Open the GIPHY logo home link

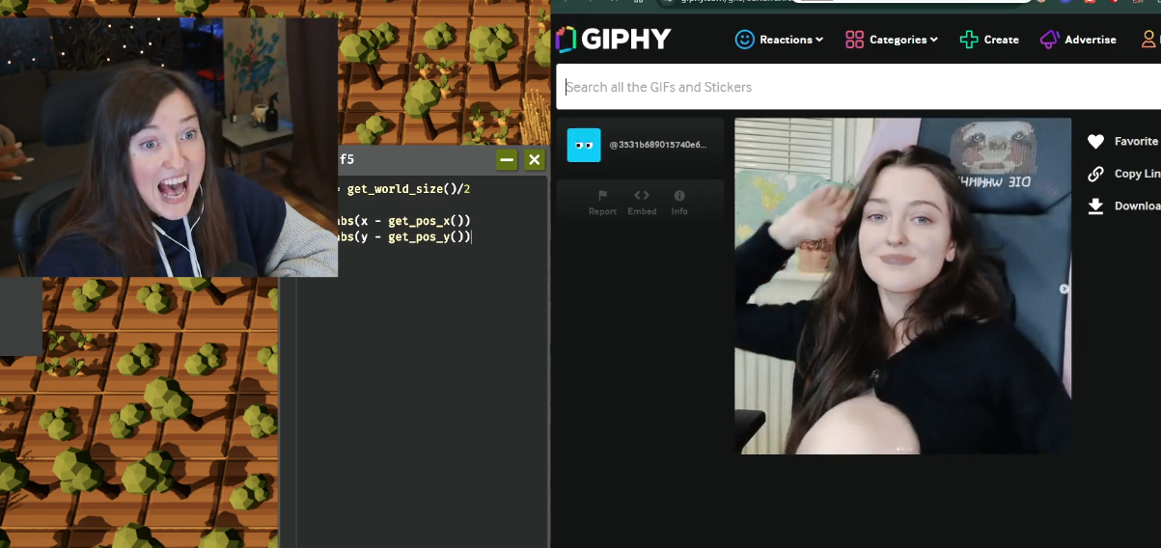pyautogui.click(x=613, y=39)
